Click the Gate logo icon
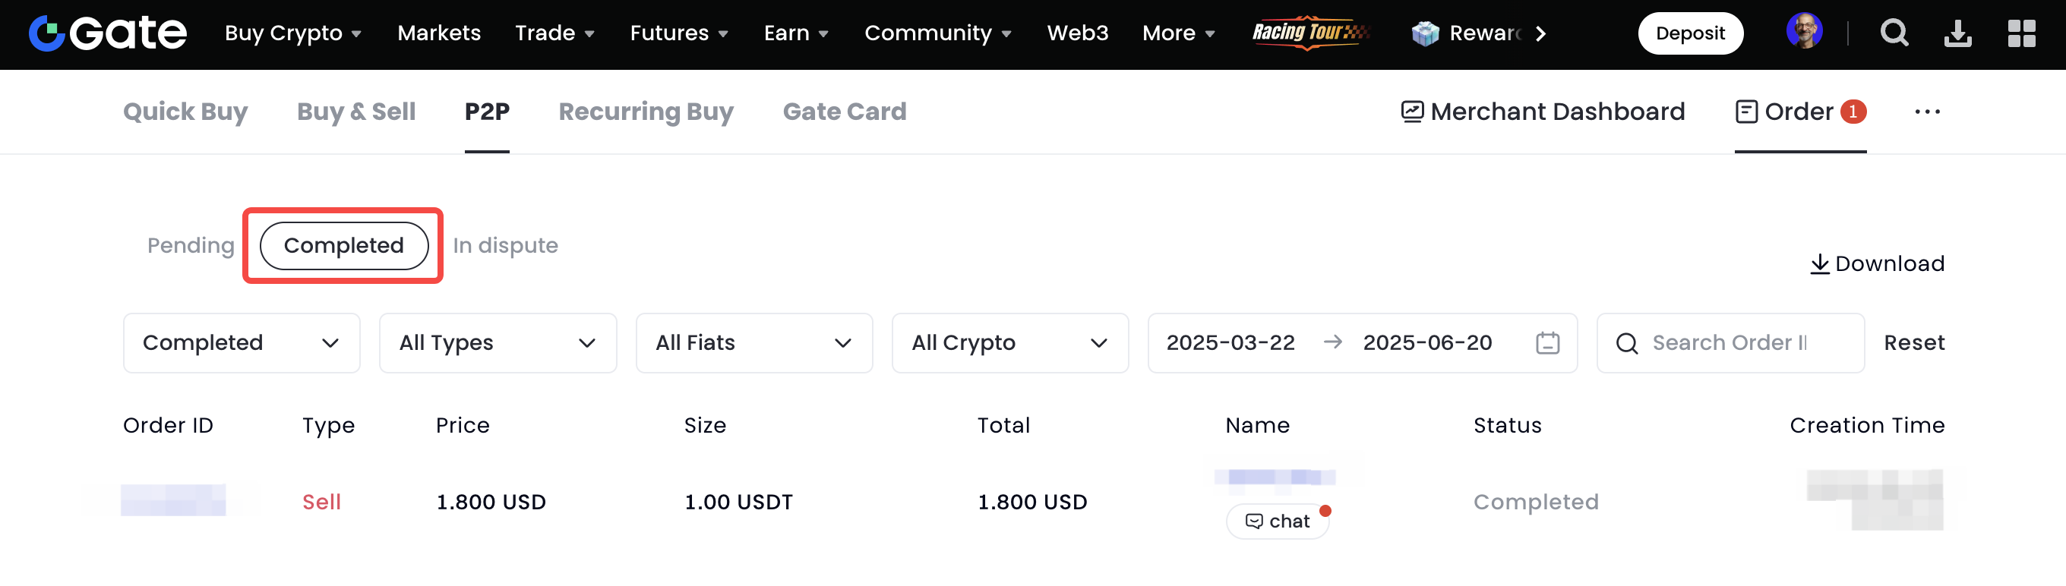This screenshot has height=586, width=2066. coord(46,33)
